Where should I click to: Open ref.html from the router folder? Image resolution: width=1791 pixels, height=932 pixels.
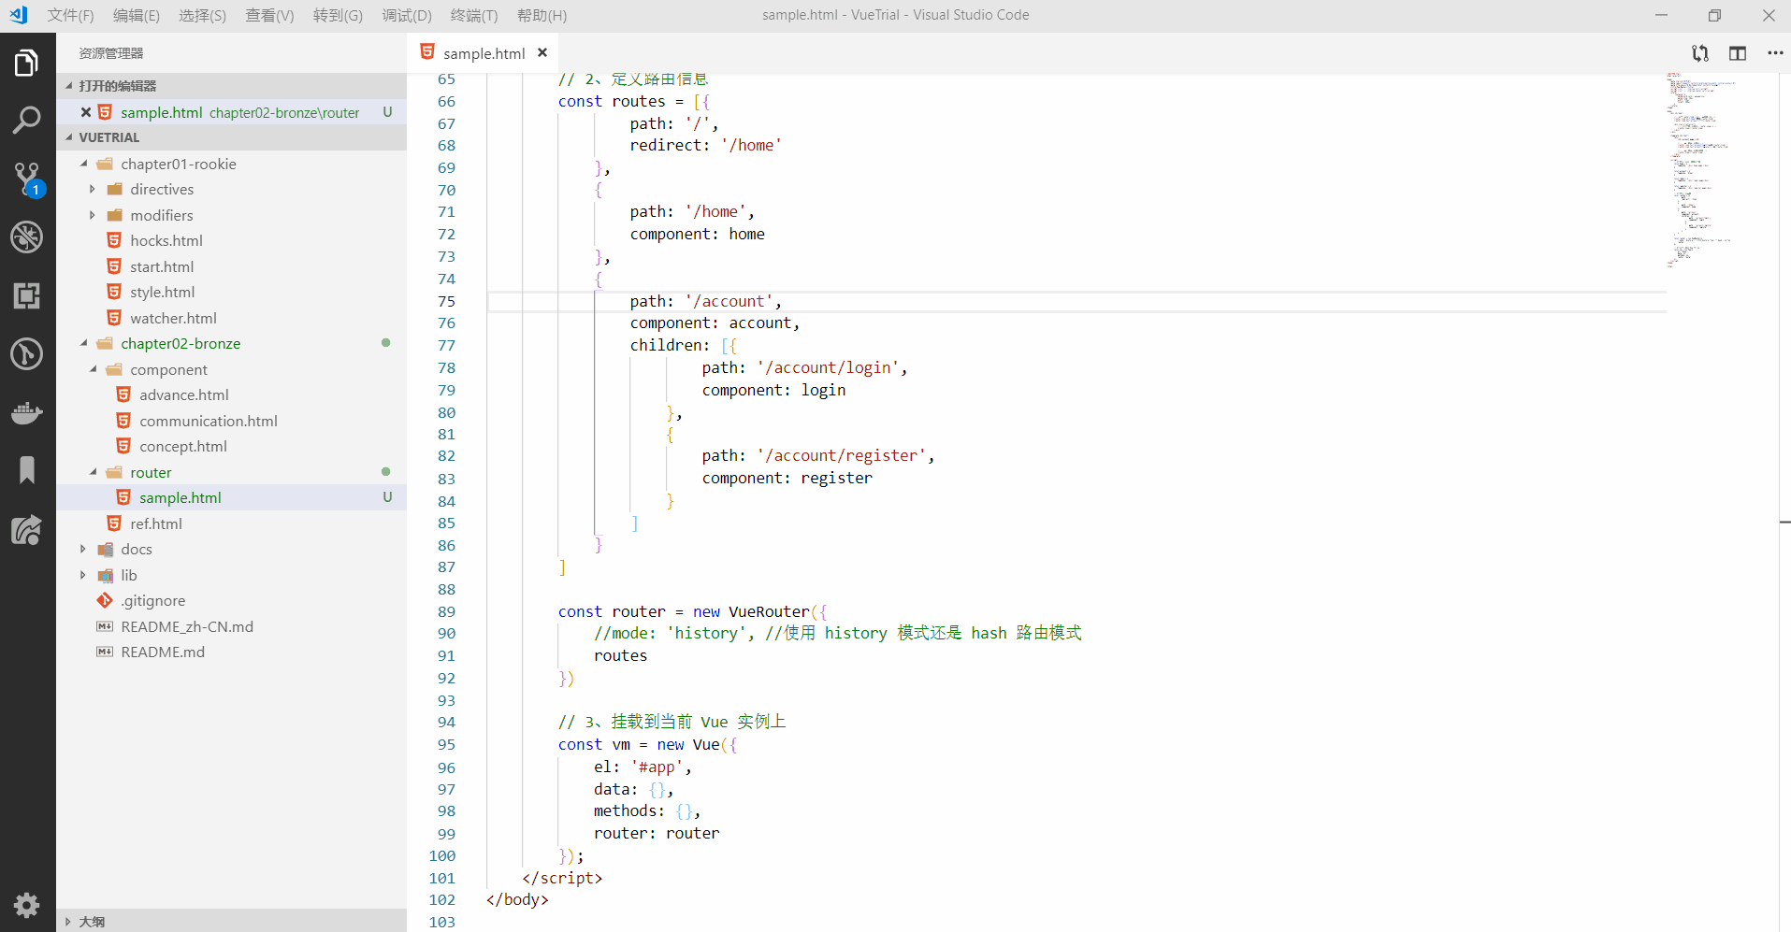(157, 523)
